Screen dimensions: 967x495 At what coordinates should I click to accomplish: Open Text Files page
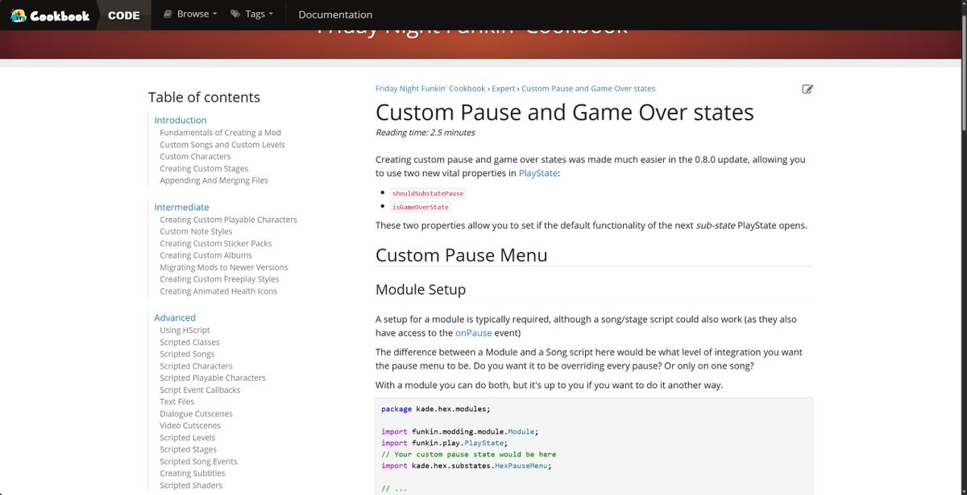(176, 402)
